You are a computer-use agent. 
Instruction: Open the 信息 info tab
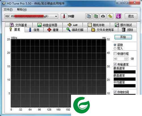pyautogui.click(x=34, y=30)
